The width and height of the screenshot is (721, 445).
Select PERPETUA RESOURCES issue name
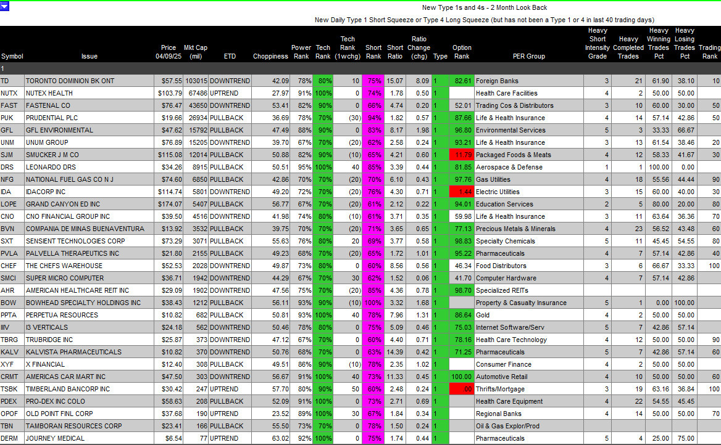click(62, 315)
